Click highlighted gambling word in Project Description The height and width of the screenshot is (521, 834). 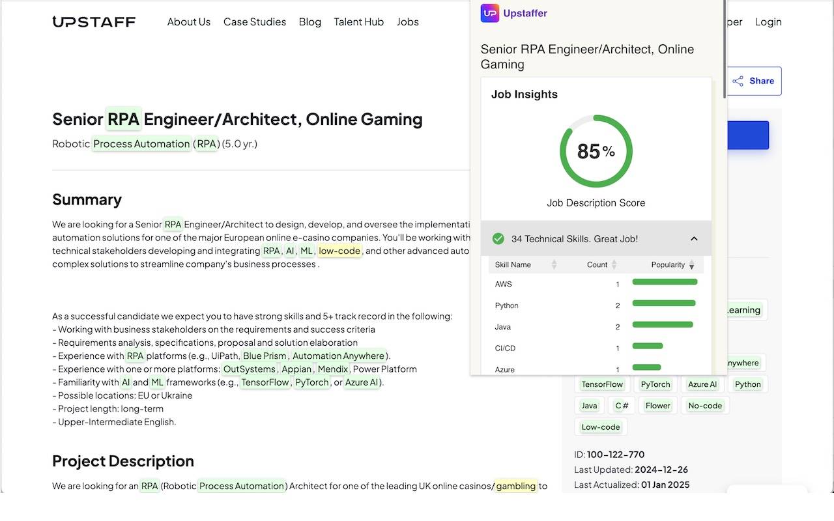point(516,486)
